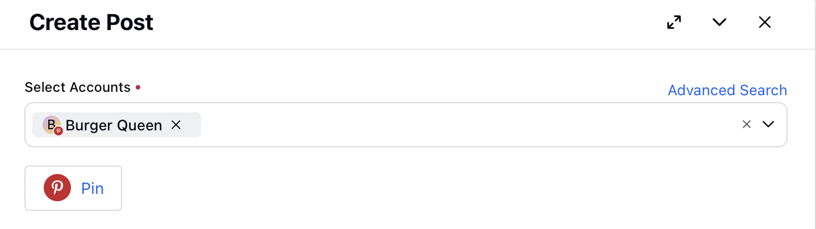
Task: Remove the Burger Queen account chip
Action: [176, 125]
